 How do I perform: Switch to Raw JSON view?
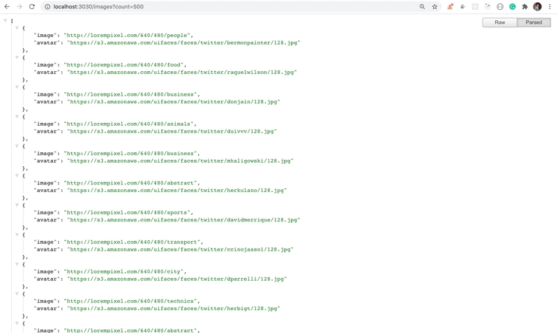(499, 22)
